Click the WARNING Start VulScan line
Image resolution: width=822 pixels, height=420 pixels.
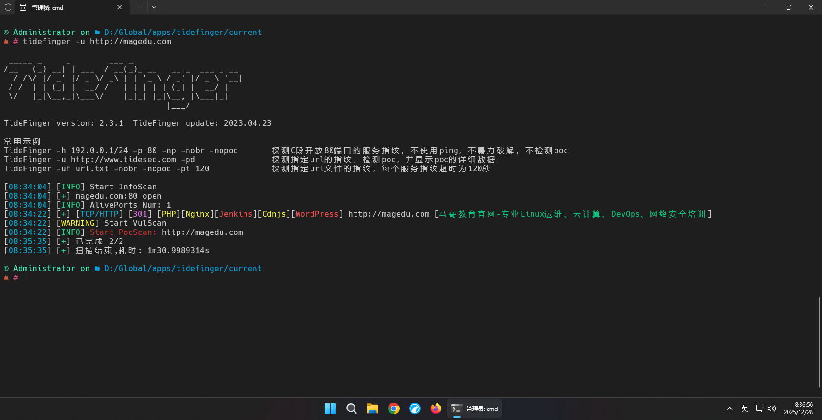85,223
